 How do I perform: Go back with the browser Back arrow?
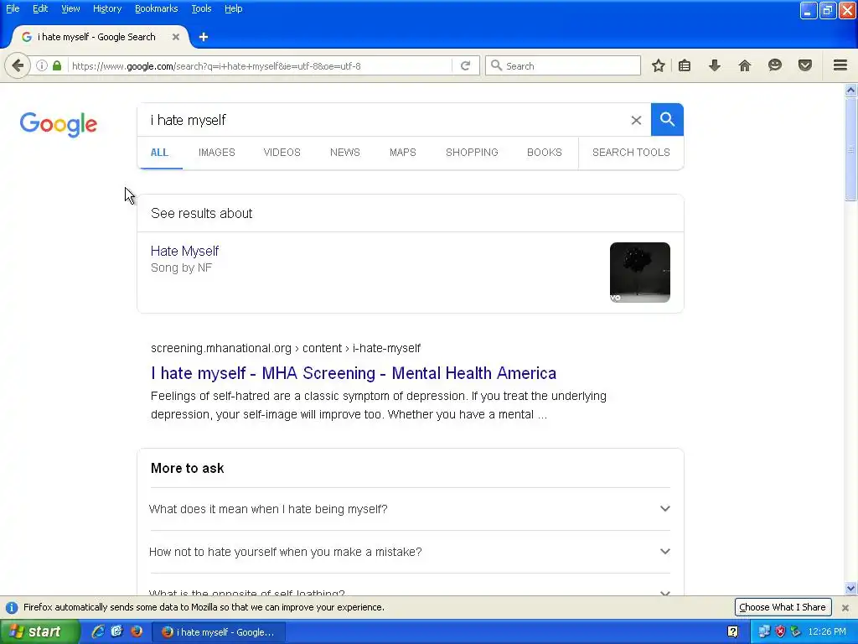(x=18, y=65)
